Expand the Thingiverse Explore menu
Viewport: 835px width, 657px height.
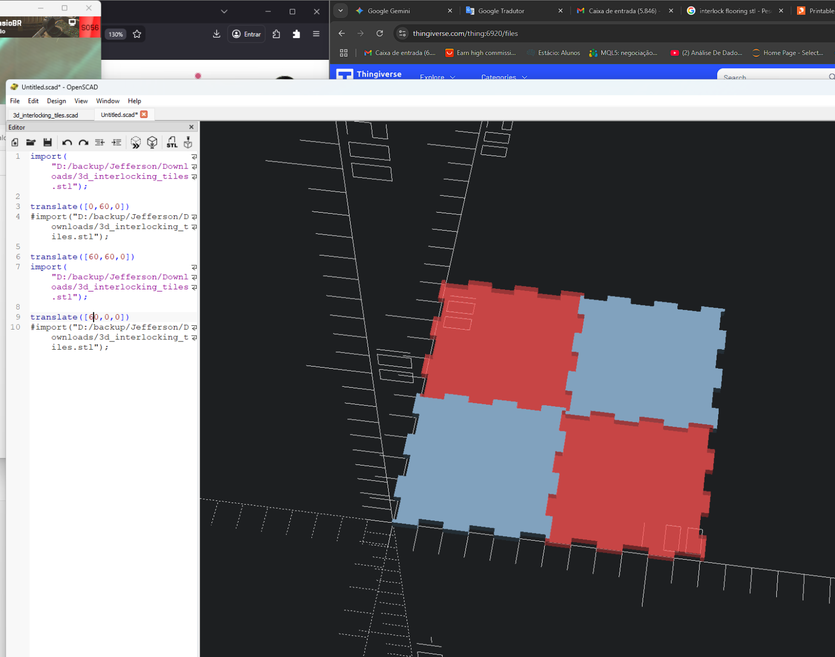(438, 77)
